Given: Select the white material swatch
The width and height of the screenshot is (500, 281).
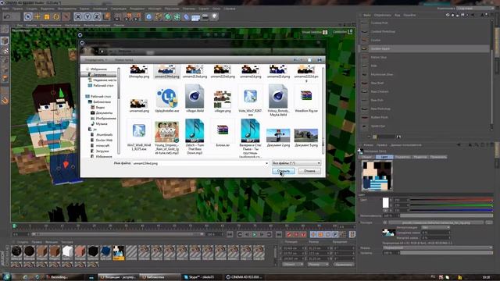Looking at the screenshot, I should coord(67,251).
